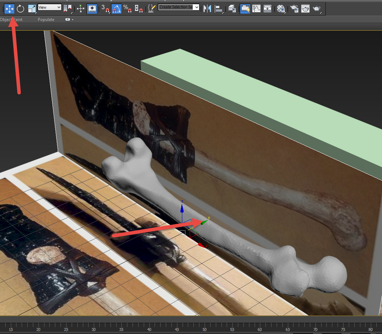Click frame 60 on the timeline
The image size is (382, 334).
(x=260, y=329)
